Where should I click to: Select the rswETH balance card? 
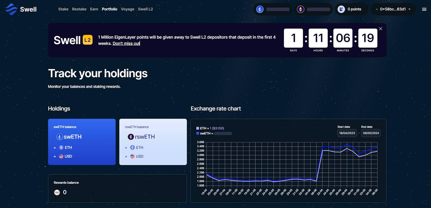pos(153,142)
